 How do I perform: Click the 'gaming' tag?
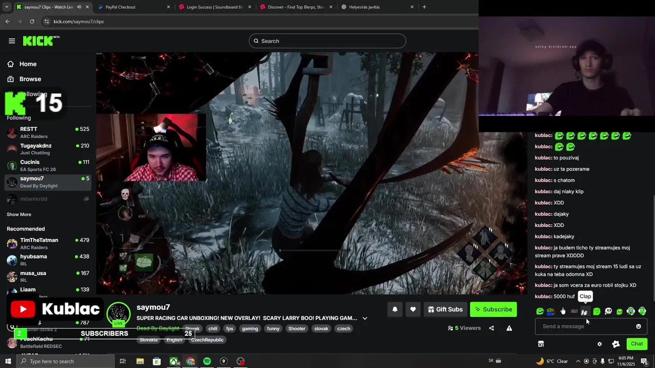click(250, 329)
